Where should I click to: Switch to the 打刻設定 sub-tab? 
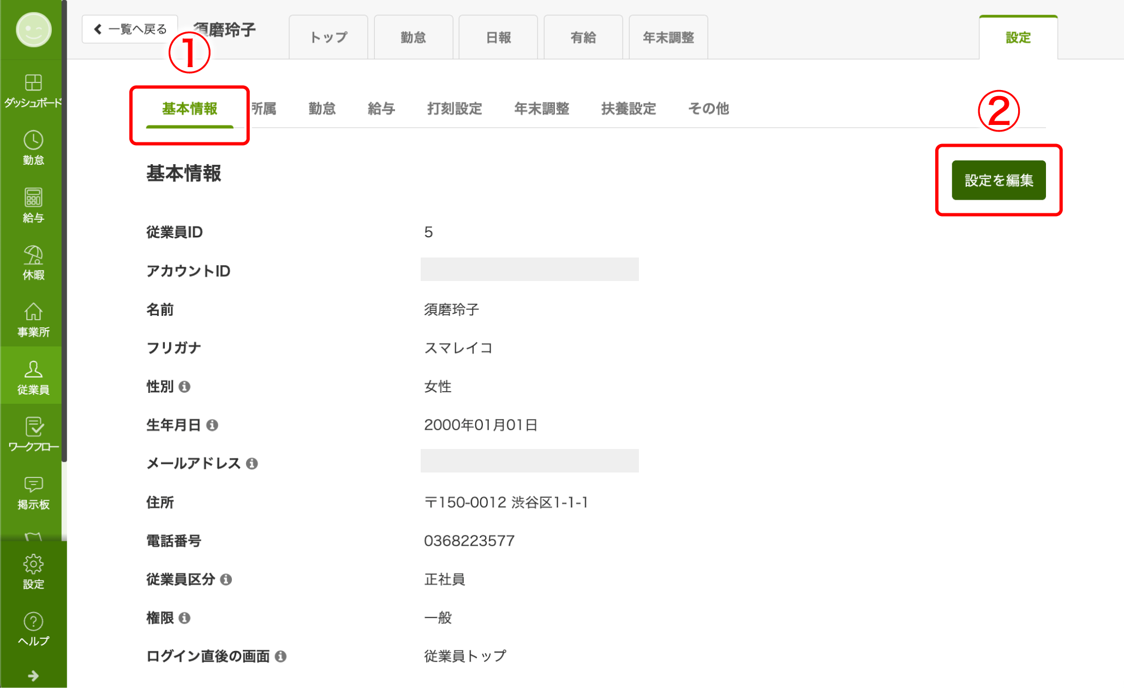[x=454, y=109]
